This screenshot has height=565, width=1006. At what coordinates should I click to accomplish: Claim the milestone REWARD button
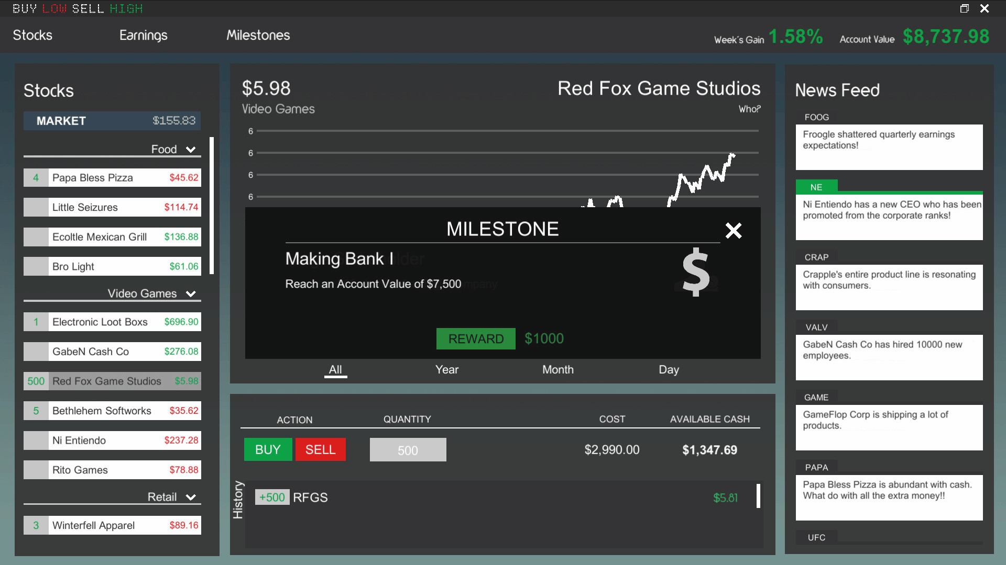(475, 339)
